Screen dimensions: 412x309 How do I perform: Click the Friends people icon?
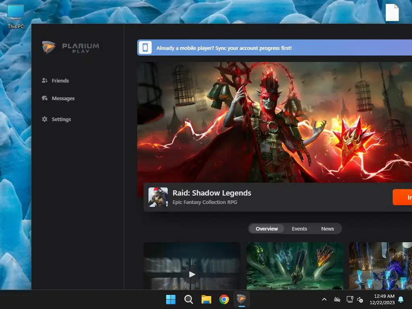click(45, 80)
